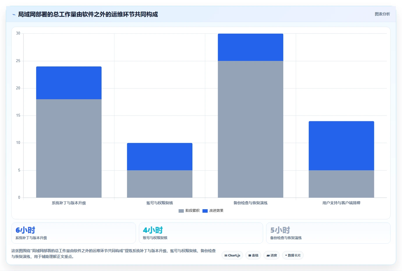Click the 图表分析 label in the header
The height and width of the screenshot is (271, 402).
(382, 14)
